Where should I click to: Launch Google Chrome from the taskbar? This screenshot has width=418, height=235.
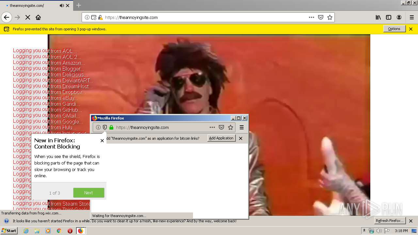click(59, 231)
